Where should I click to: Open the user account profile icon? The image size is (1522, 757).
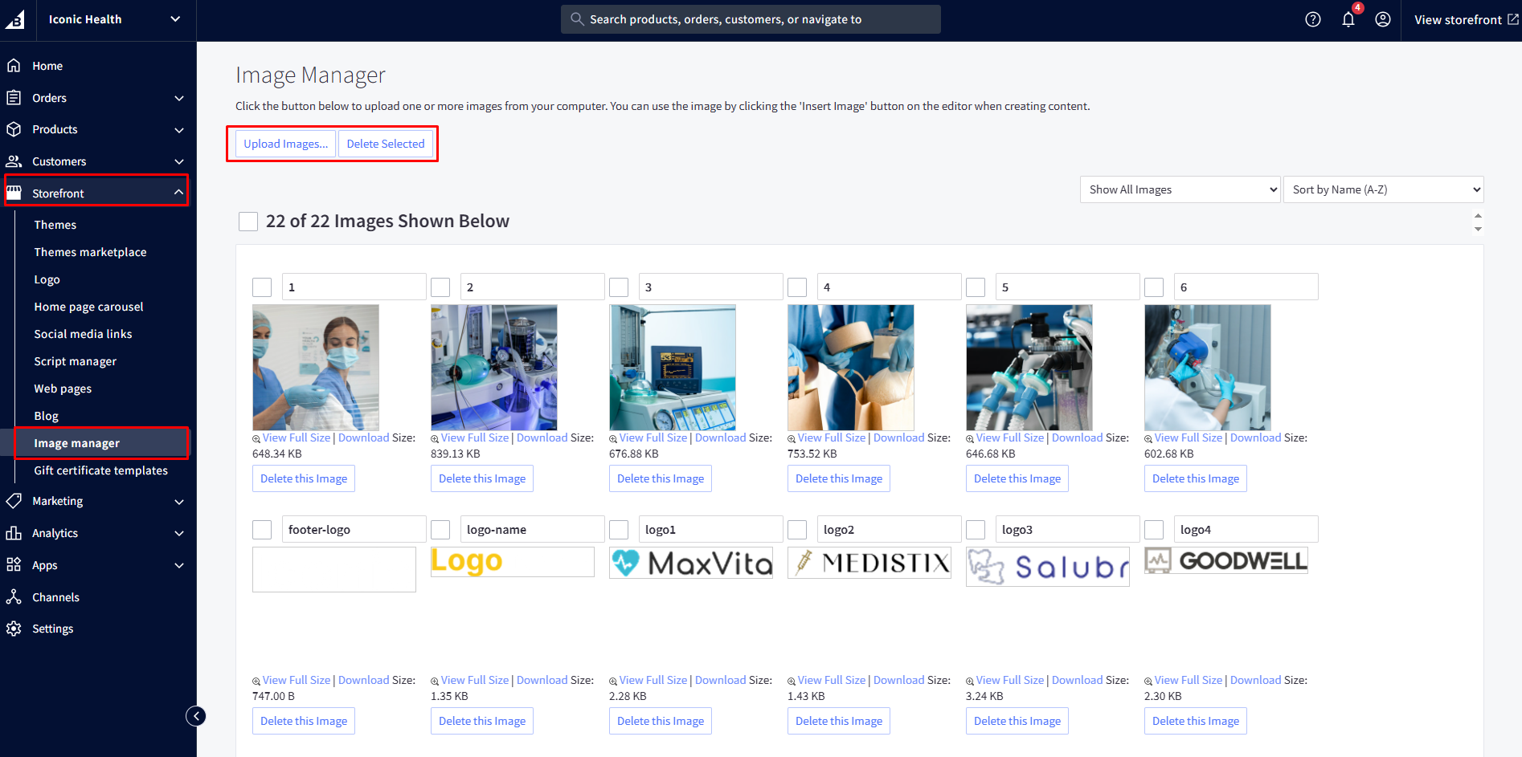click(x=1382, y=19)
